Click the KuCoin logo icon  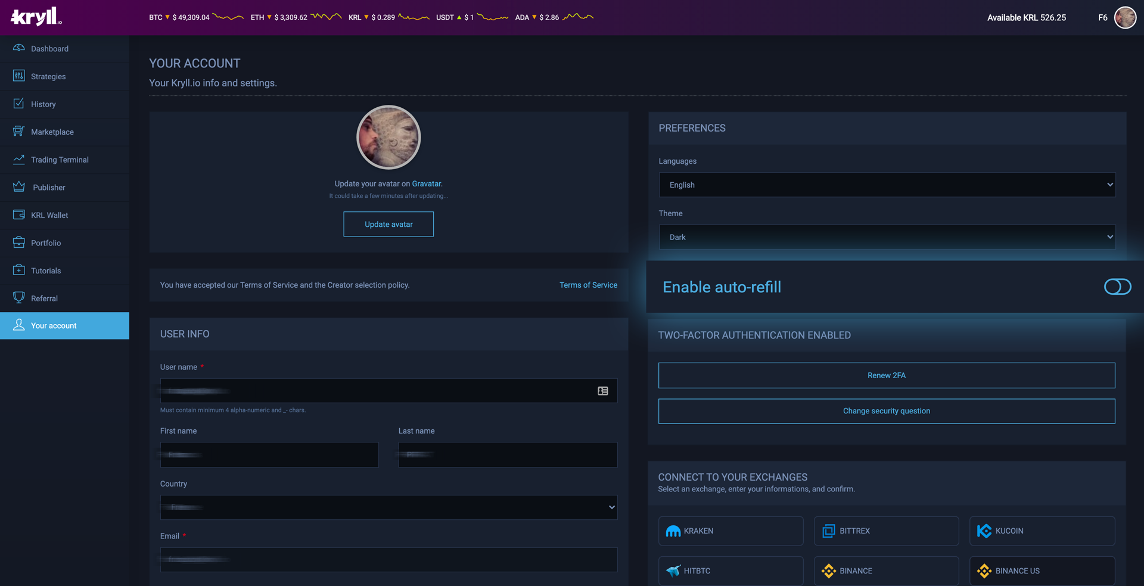click(984, 531)
